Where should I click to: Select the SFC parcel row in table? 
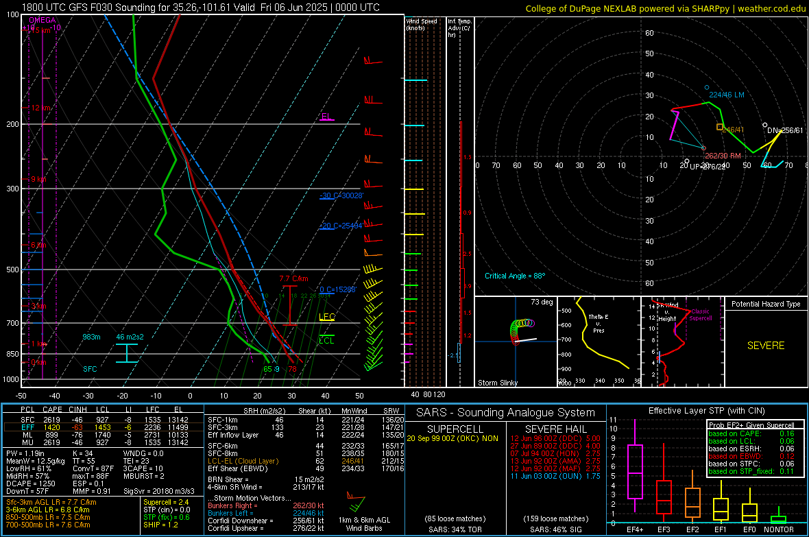coord(104,420)
